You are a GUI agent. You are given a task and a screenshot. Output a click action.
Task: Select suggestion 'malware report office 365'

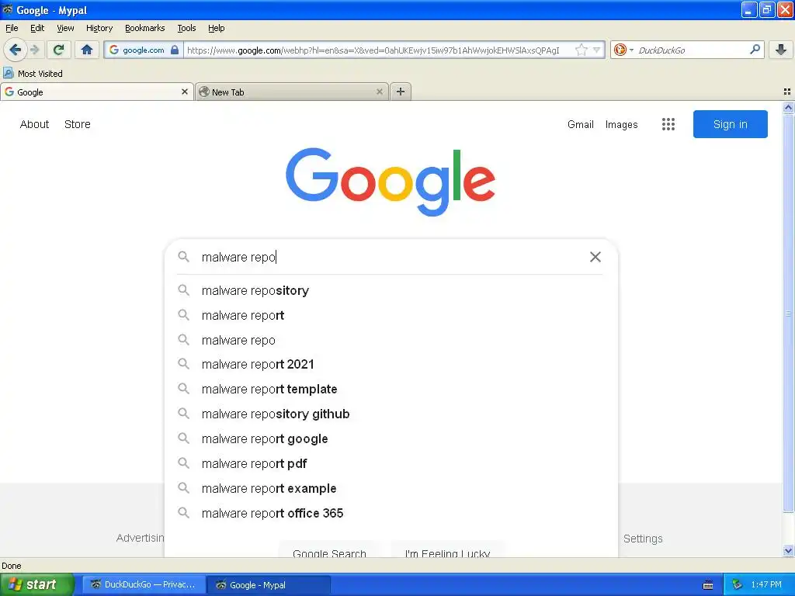[x=391, y=514]
